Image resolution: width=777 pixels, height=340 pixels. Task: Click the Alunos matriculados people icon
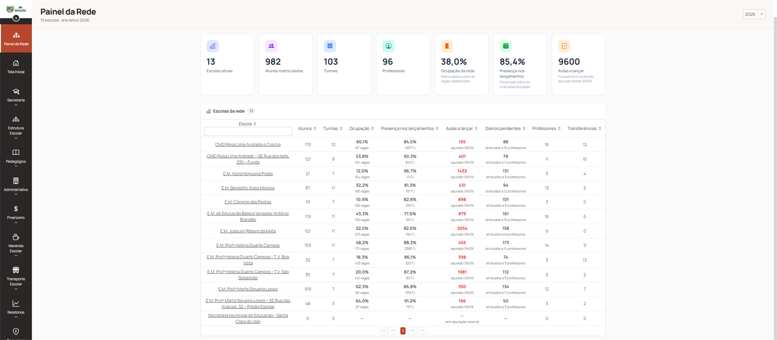pyautogui.click(x=271, y=46)
